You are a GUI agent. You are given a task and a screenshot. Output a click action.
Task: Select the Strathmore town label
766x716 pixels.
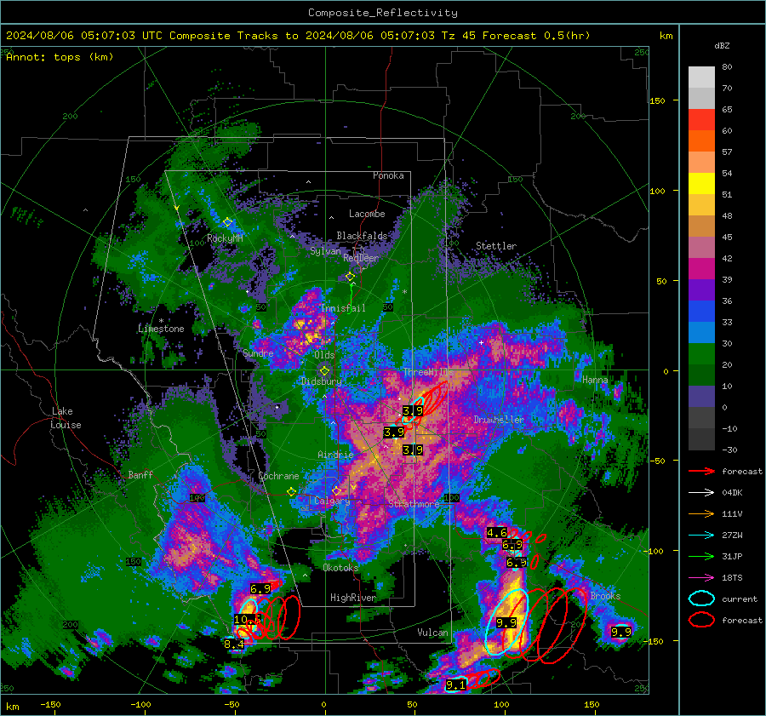pyautogui.click(x=414, y=503)
